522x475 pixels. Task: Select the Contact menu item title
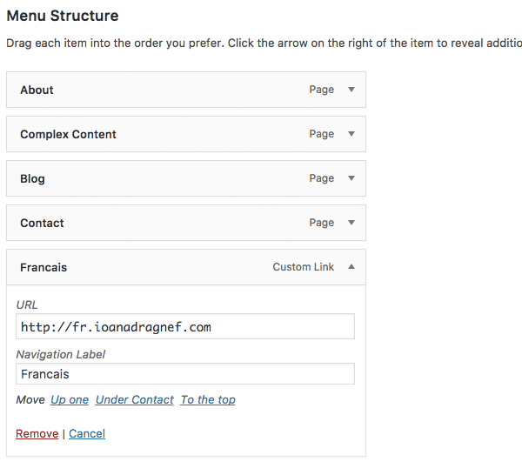[x=42, y=223]
